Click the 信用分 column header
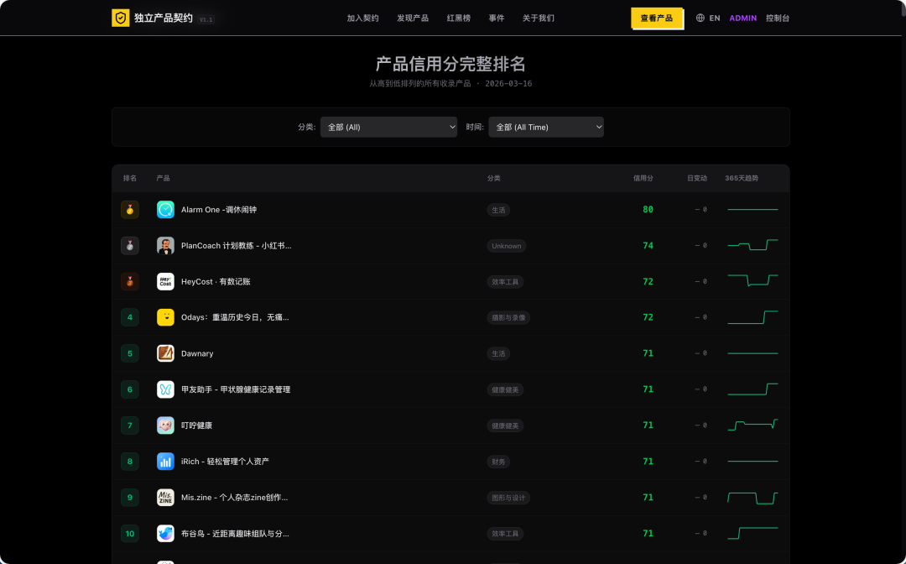 (x=643, y=178)
